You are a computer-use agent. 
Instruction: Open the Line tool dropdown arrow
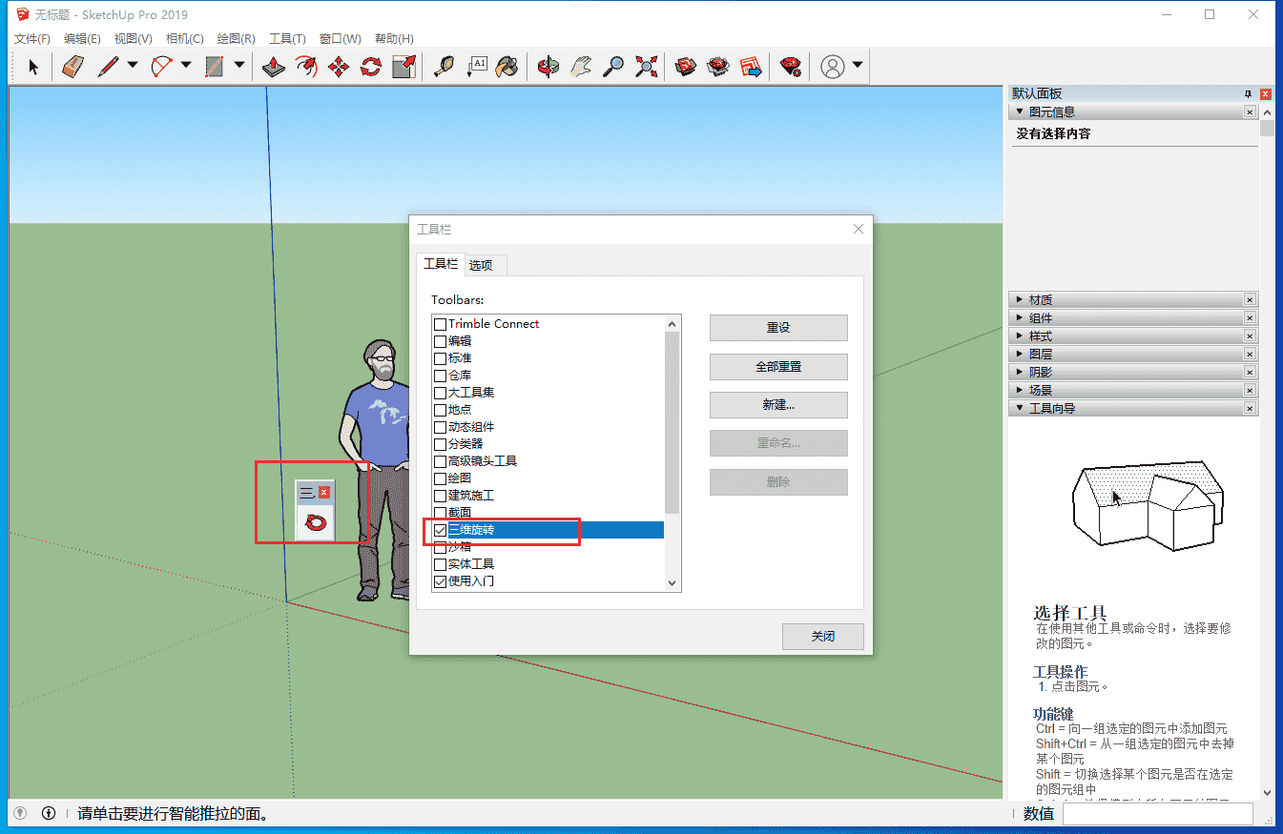133,67
